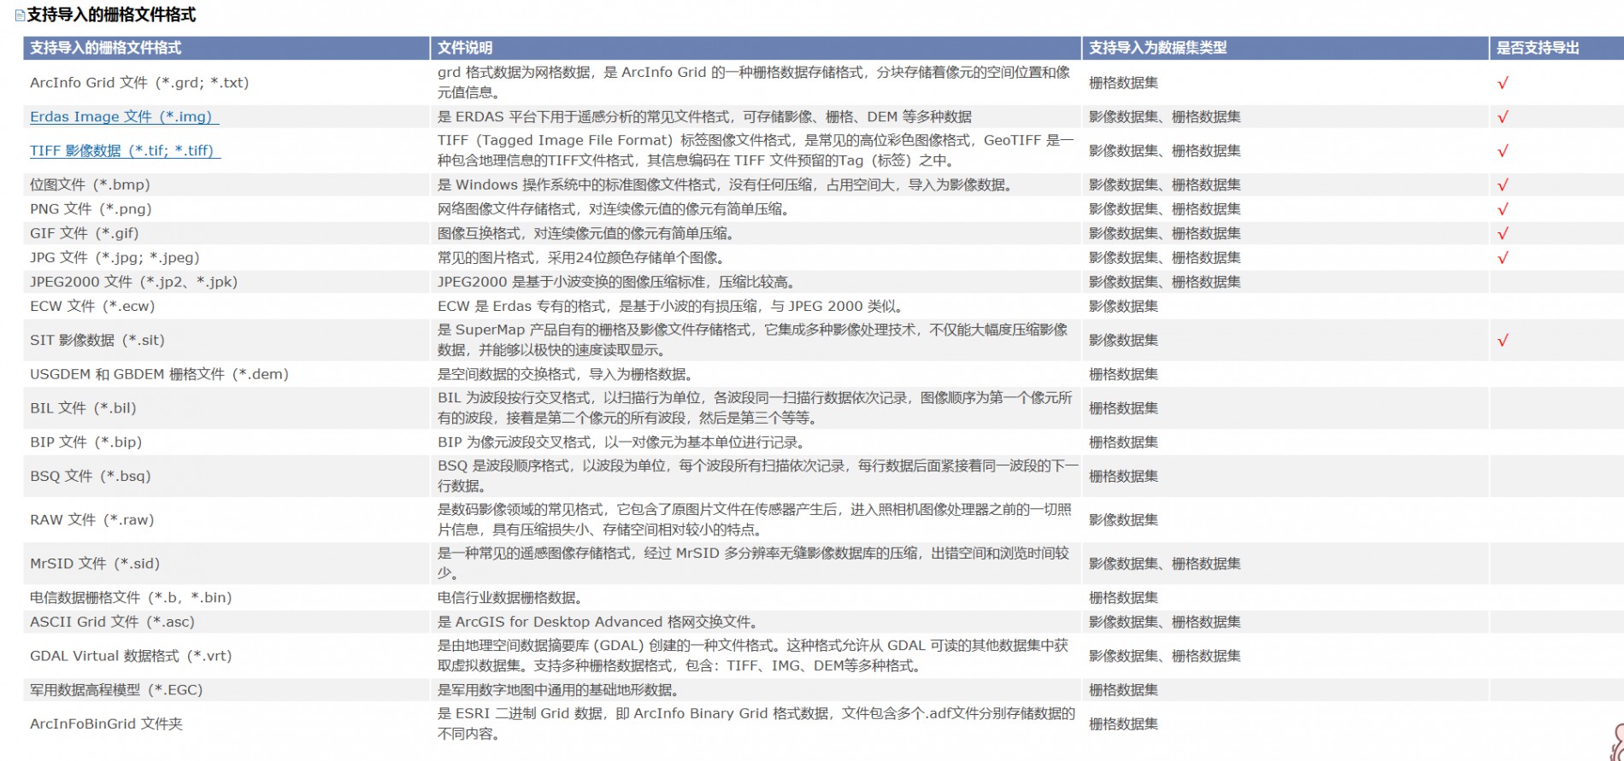Select the SIT 影像数据 (*.sit) cell
1624x761 pixels.
pos(226,340)
